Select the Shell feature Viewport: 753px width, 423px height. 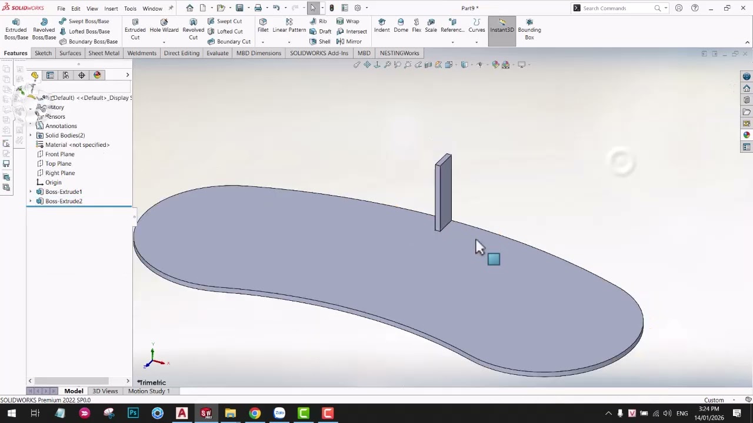pos(319,42)
